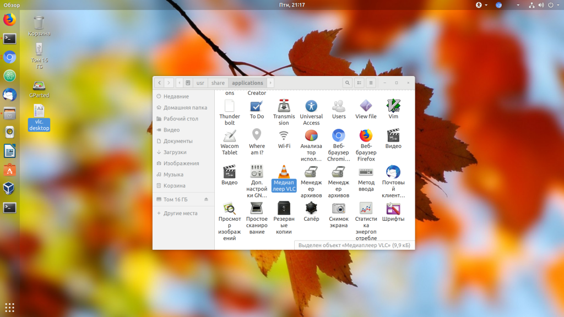Screen dimensions: 564x317
Task: Select the Universal Access icon
Action: coord(311,106)
